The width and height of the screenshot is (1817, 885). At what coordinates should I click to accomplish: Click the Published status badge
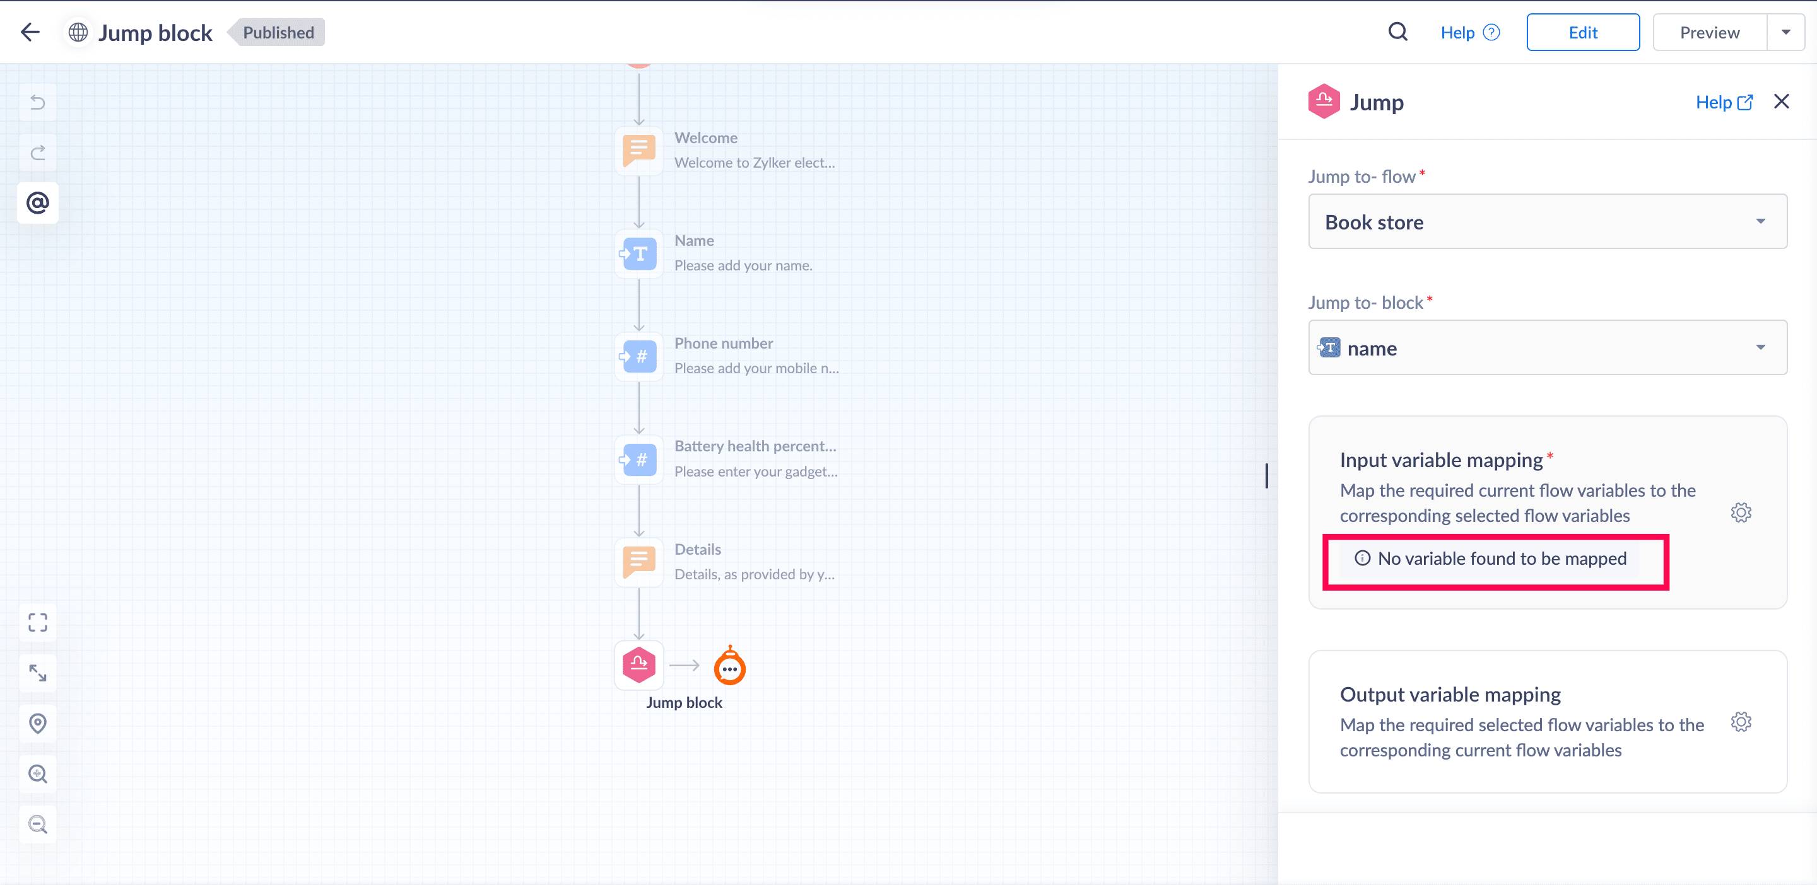point(278,32)
